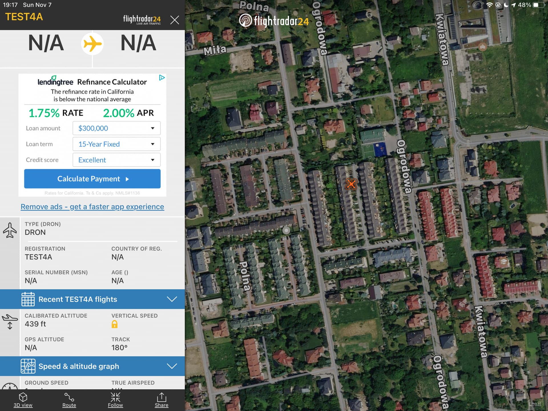Share this flight
The height and width of the screenshot is (411, 548).
click(x=162, y=400)
